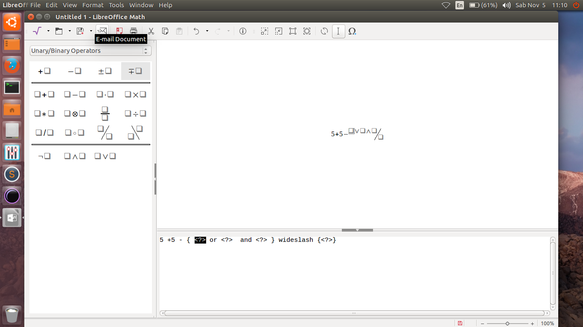Image resolution: width=583 pixels, height=327 pixels.
Task: Open the Unary/Binary Operators category dropdown
Action: click(90, 51)
